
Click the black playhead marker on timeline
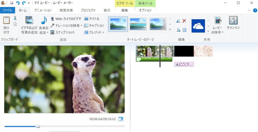tap(160, 56)
